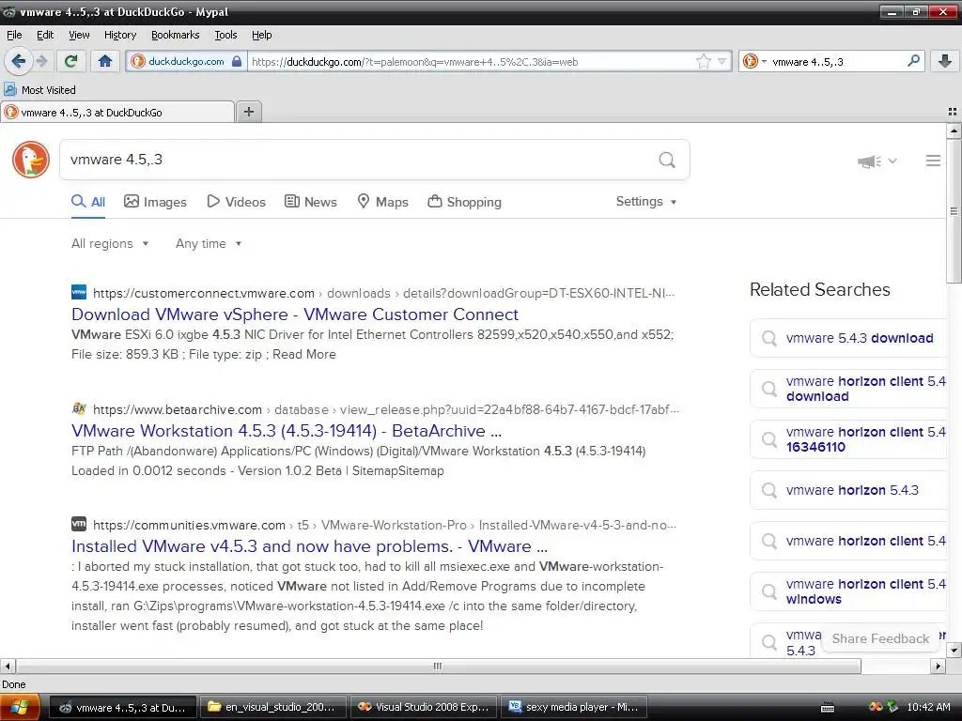Reload the current page
962x721 pixels.
(71, 61)
